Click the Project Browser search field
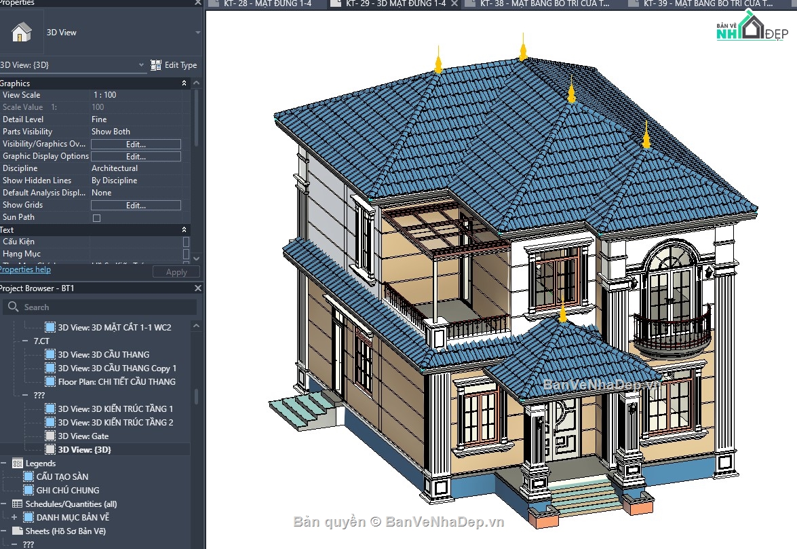 pos(100,307)
